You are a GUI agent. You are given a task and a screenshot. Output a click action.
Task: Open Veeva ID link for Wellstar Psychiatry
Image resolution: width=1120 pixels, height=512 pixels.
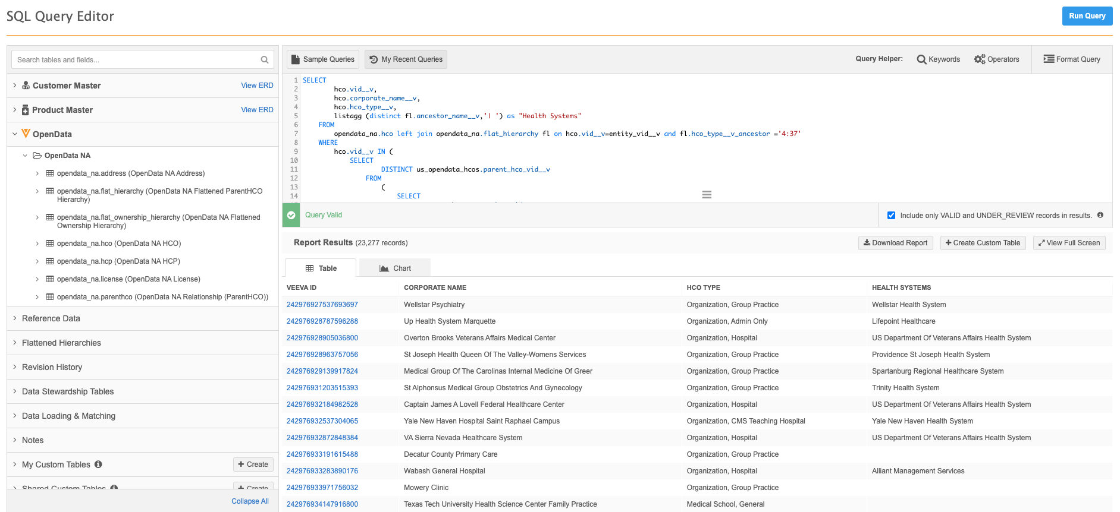[x=322, y=305]
